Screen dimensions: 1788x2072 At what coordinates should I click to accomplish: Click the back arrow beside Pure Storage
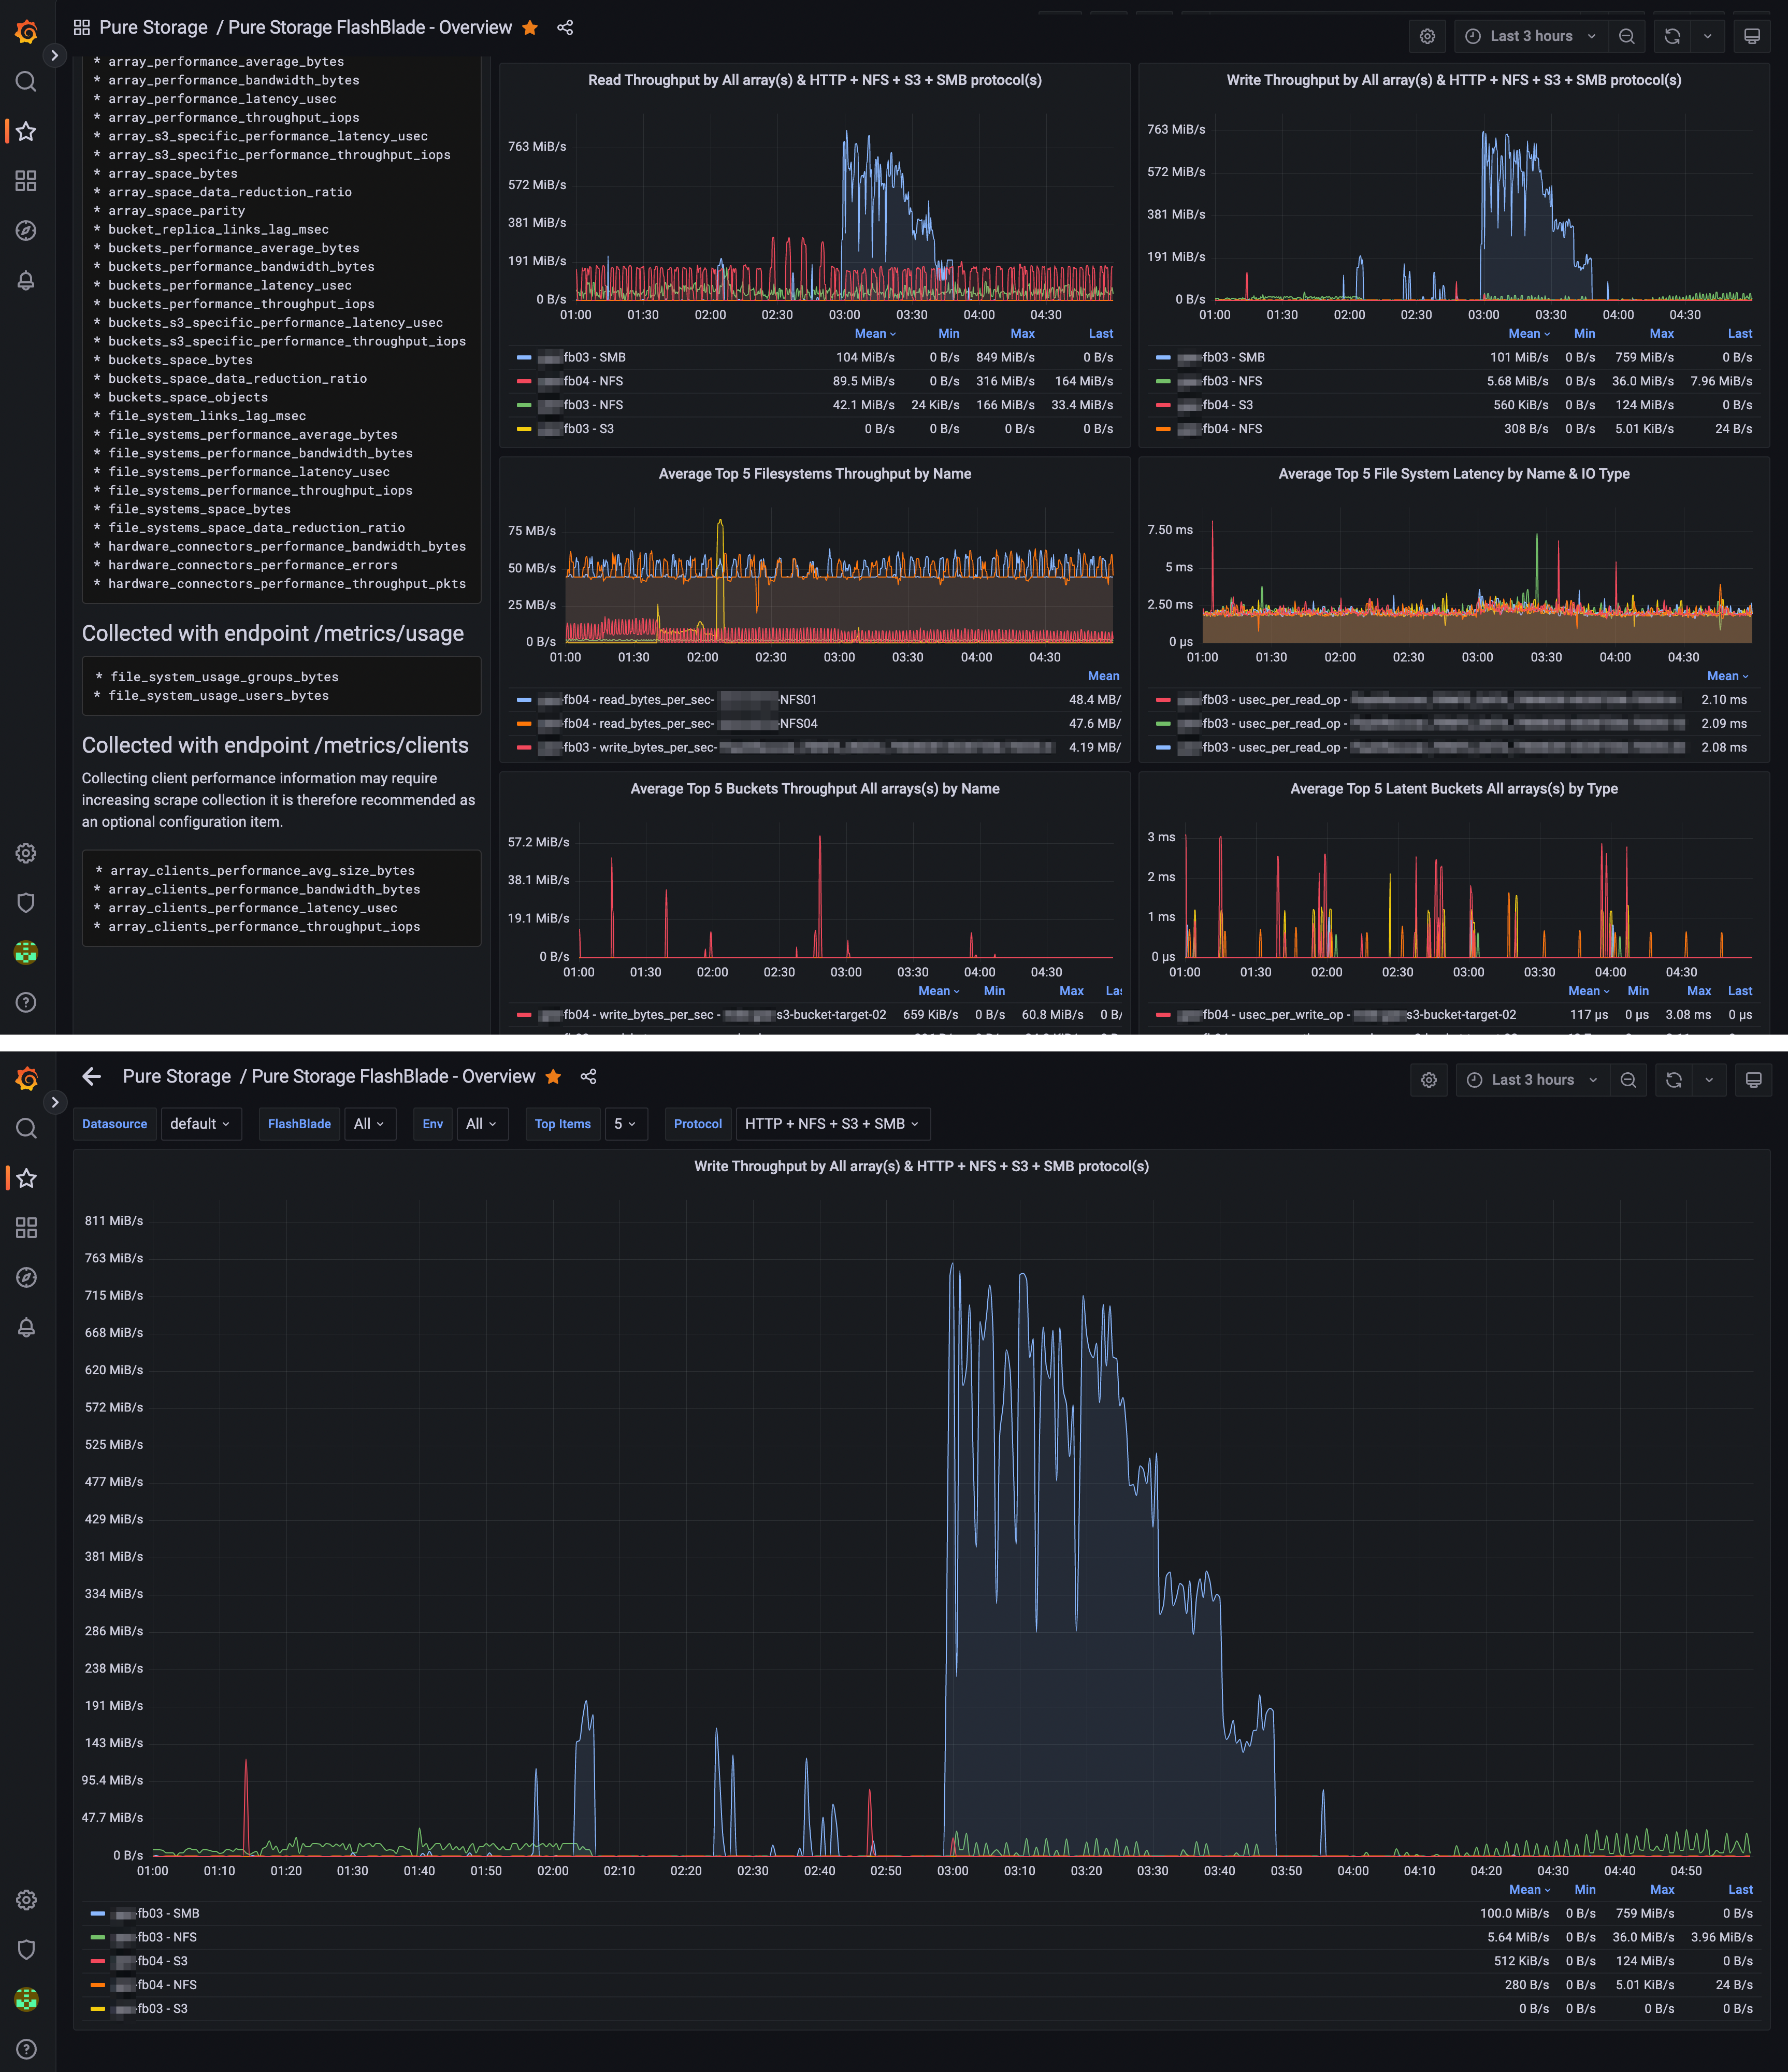[92, 1076]
